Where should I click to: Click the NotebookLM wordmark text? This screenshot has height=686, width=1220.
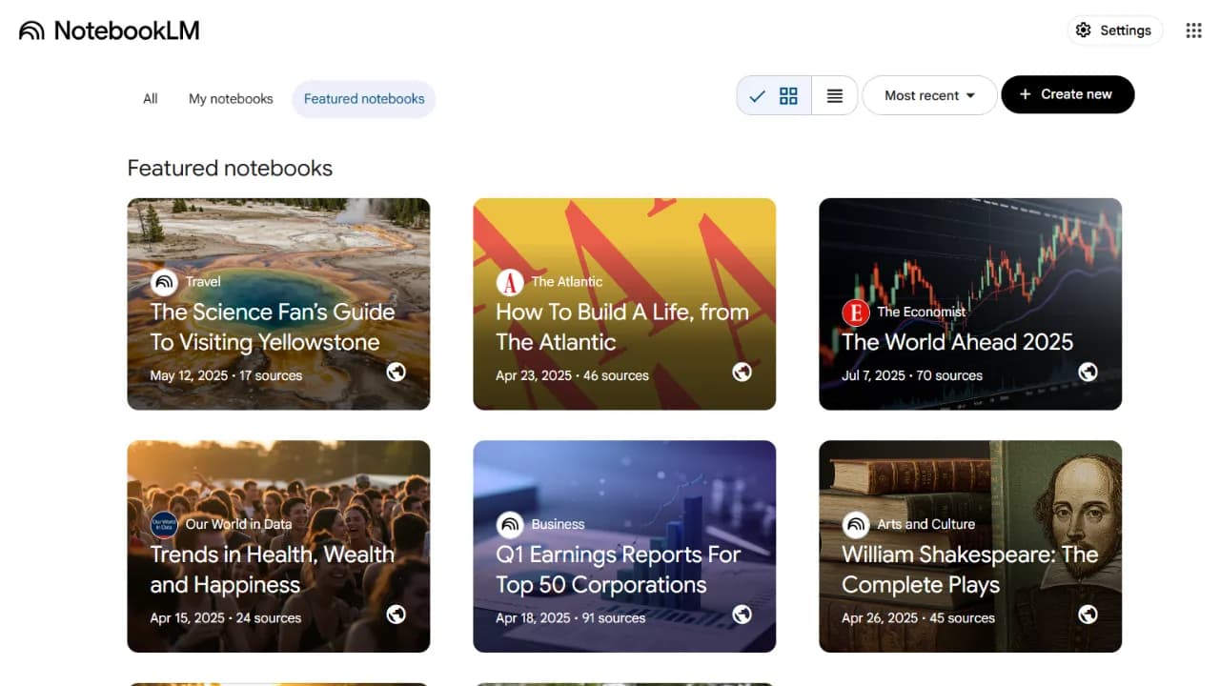127,30
